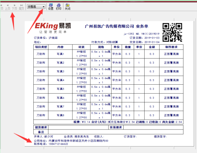Click the 写真8 table cell
The width and height of the screenshot is (197, 153).
60,115
